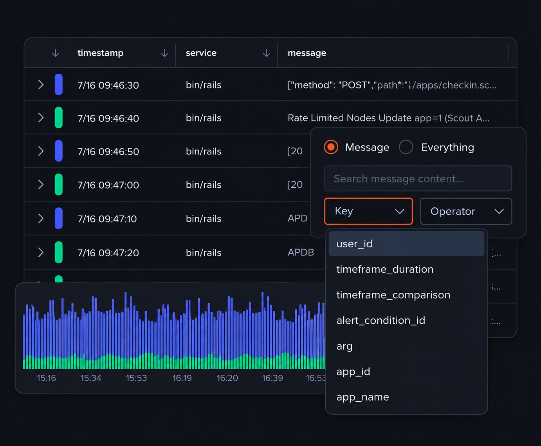Select the Message radio button
The height and width of the screenshot is (446, 541).
tap(331, 147)
